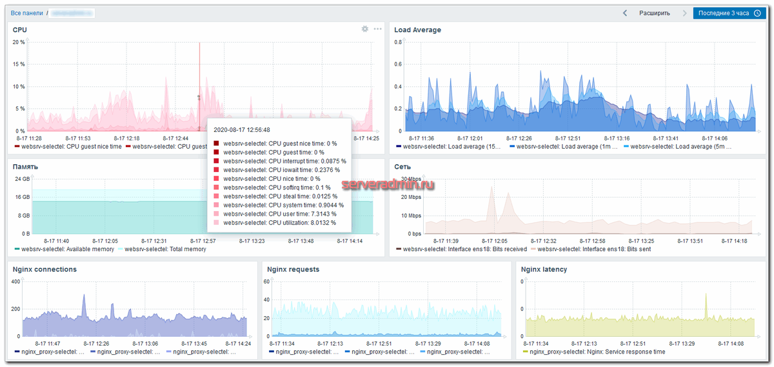Click the Load Average widget title
This screenshot has width=774, height=367.
click(x=417, y=30)
